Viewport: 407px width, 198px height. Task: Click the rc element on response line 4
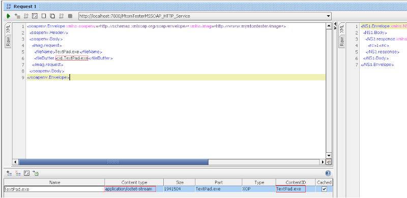pyautogui.click(x=379, y=46)
